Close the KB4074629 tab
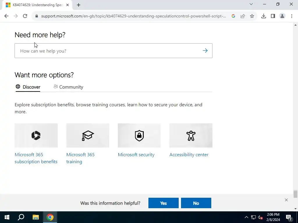Screen dimensions: 298x223 [68, 5]
